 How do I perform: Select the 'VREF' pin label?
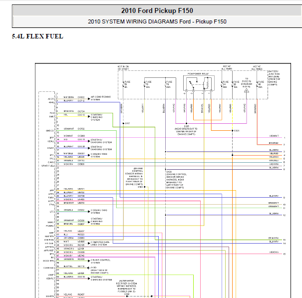tap(51, 275)
